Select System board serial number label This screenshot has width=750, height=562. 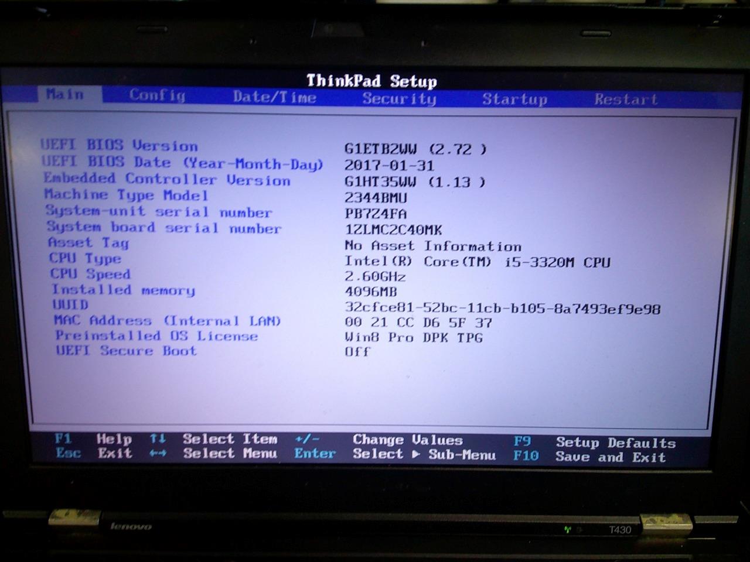click(164, 227)
